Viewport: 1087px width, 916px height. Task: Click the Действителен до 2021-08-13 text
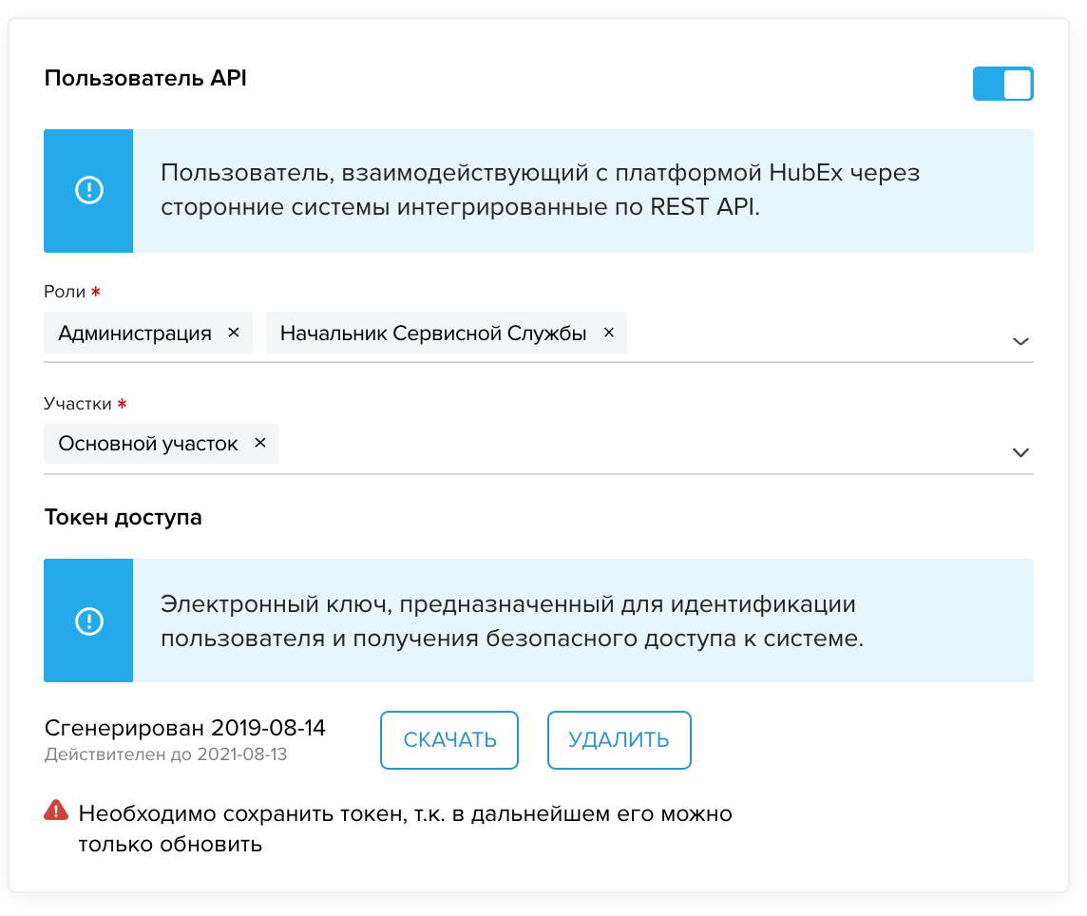(x=165, y=754)
